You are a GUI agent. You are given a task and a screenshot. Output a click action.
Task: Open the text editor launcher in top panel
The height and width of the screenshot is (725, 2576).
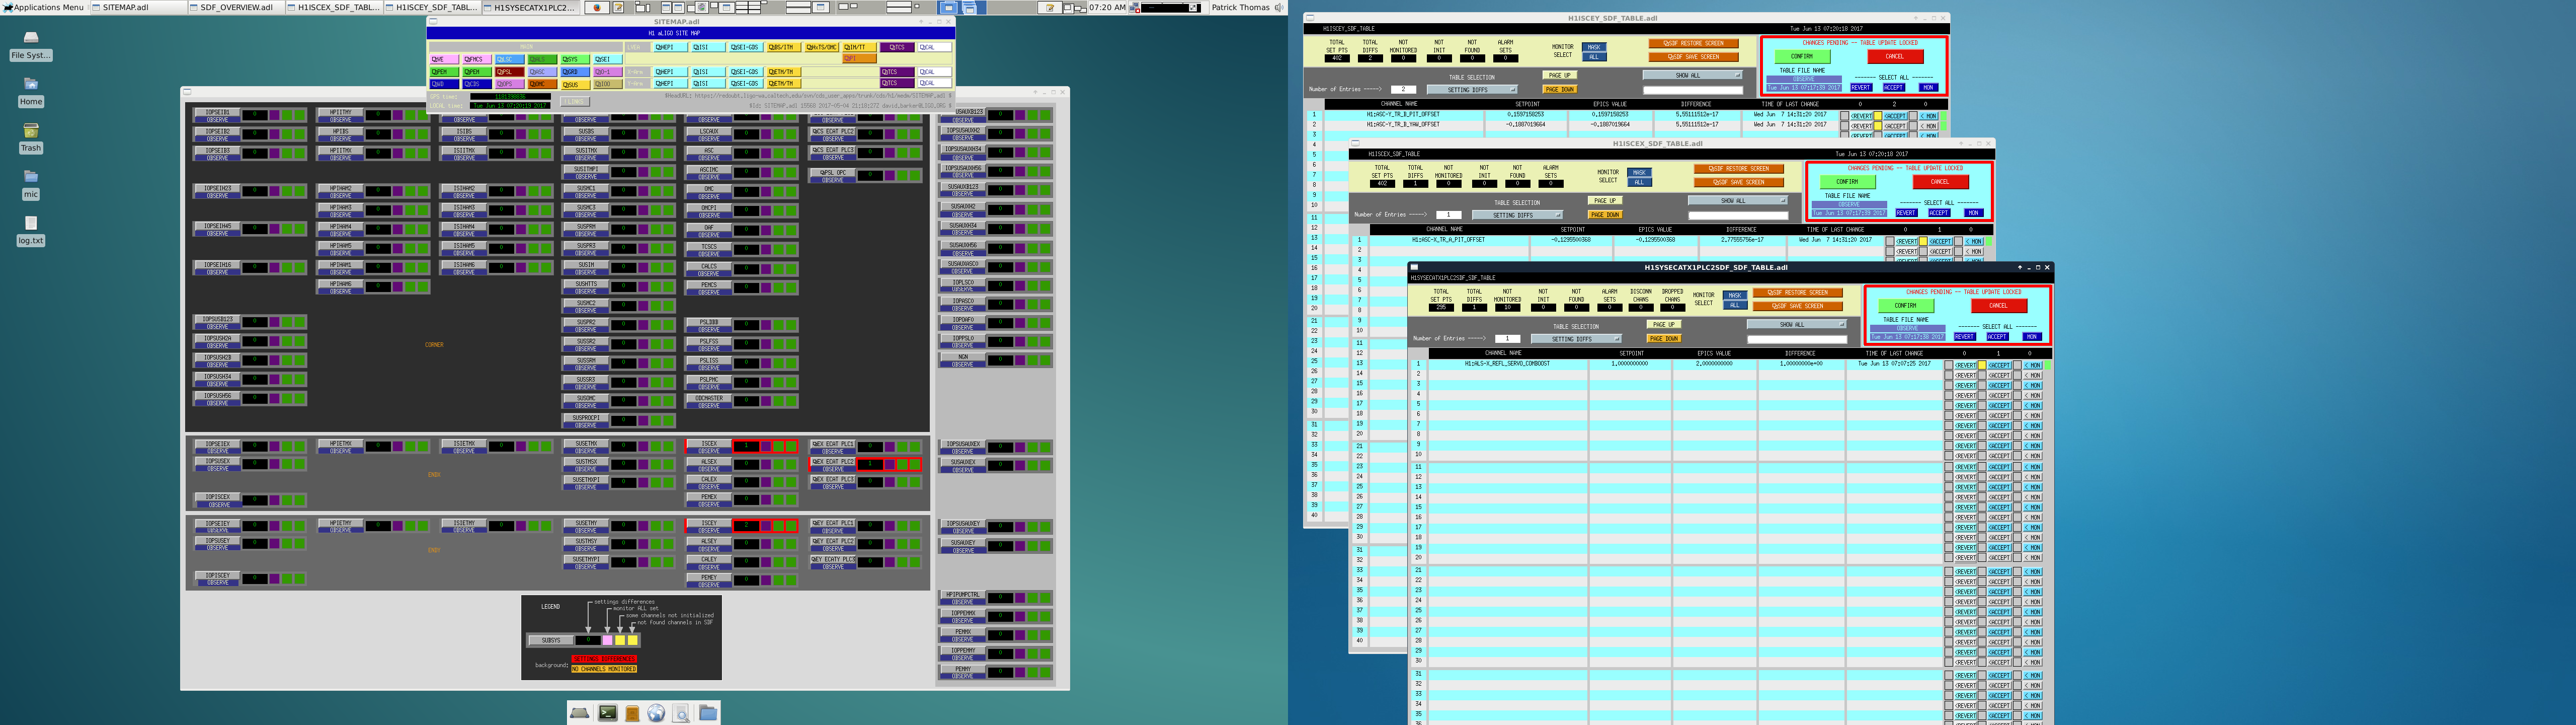coord(618,7)
